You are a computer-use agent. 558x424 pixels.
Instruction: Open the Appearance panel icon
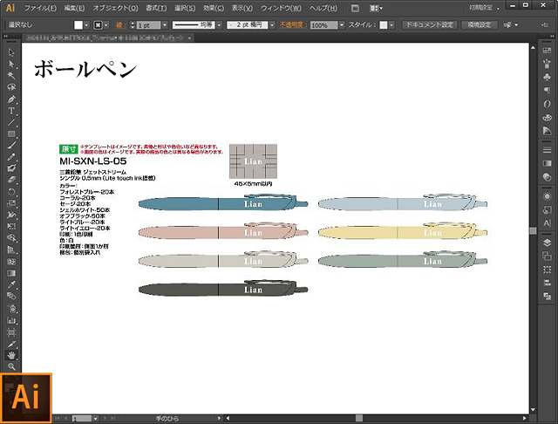(547, 196)
